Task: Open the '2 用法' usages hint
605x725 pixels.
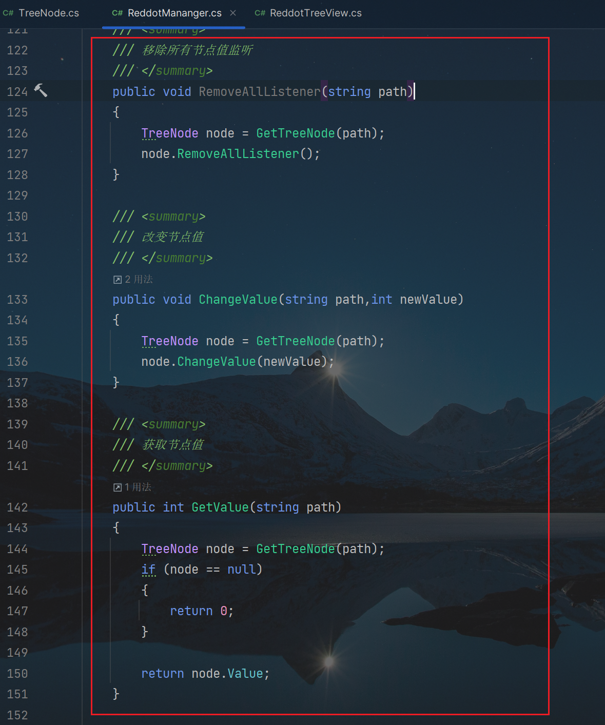Action: click(133, 279)
